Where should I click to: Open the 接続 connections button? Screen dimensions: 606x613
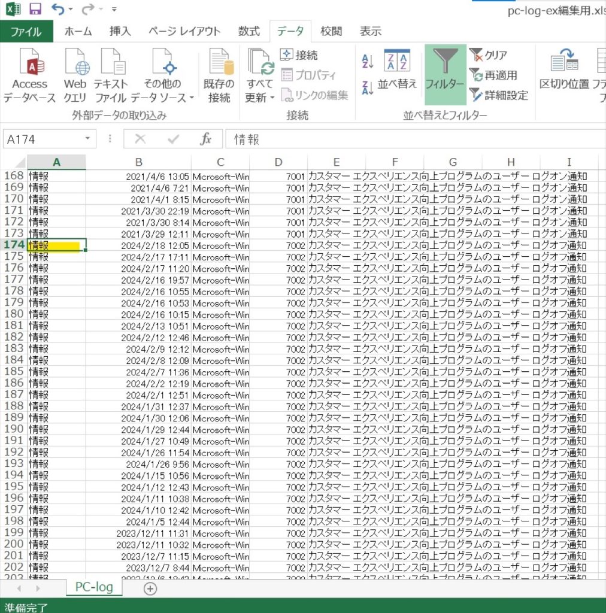click(x=299, y=55)
